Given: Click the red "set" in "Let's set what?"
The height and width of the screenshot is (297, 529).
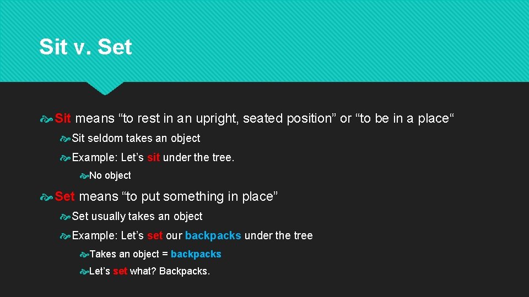Looking at the screenshot, I should 120,271.
